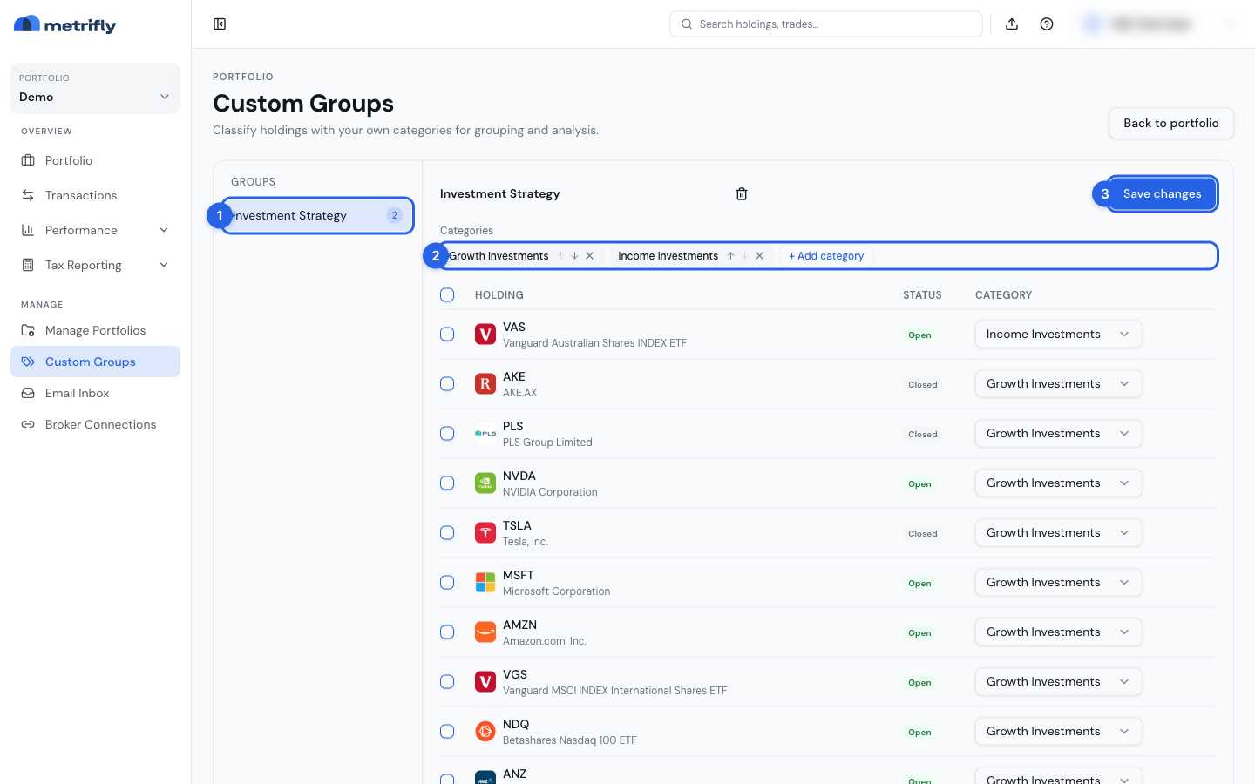This screenshot has height=784, width=1255.
Task: Click + Add category link
Action: (x=826, y=256)
